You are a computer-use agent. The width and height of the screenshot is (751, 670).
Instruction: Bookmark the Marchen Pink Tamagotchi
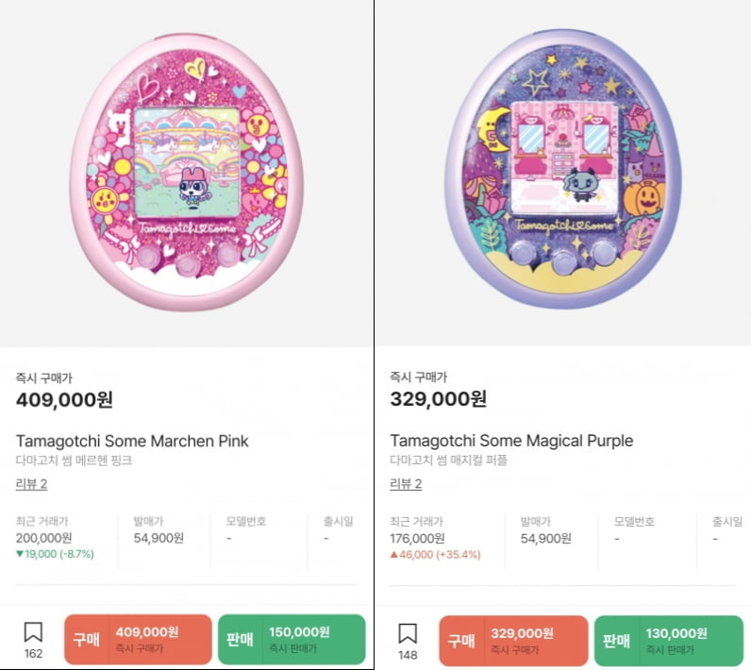pyautogui.click(x=33, y=632)
